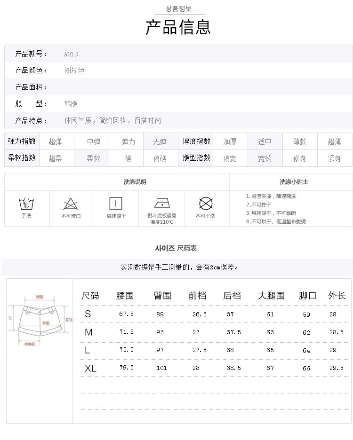Image resolution: width=353 pixels, height=440 pixels.
Task: Select the 修身 fit cell
Action: (x=300, y=158)
